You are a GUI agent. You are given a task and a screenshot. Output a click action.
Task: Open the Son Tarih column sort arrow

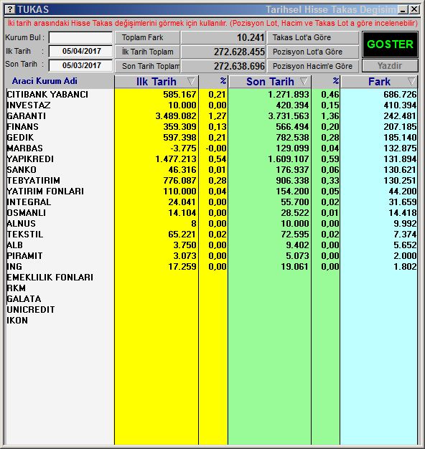[x=304, y=82]
